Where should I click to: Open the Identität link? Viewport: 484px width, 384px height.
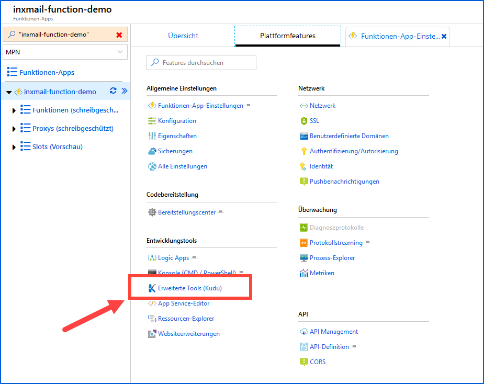(x=321, y=166)
